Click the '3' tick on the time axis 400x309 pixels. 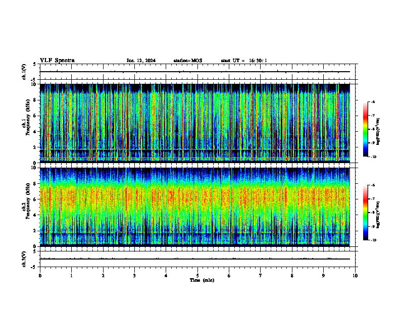point(134,276)
